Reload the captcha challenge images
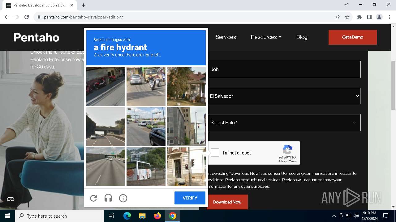 coord(93,198)
